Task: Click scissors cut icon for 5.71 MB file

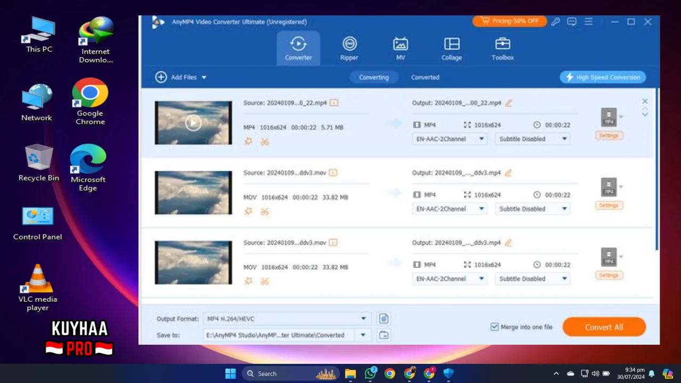Action: 264,141
